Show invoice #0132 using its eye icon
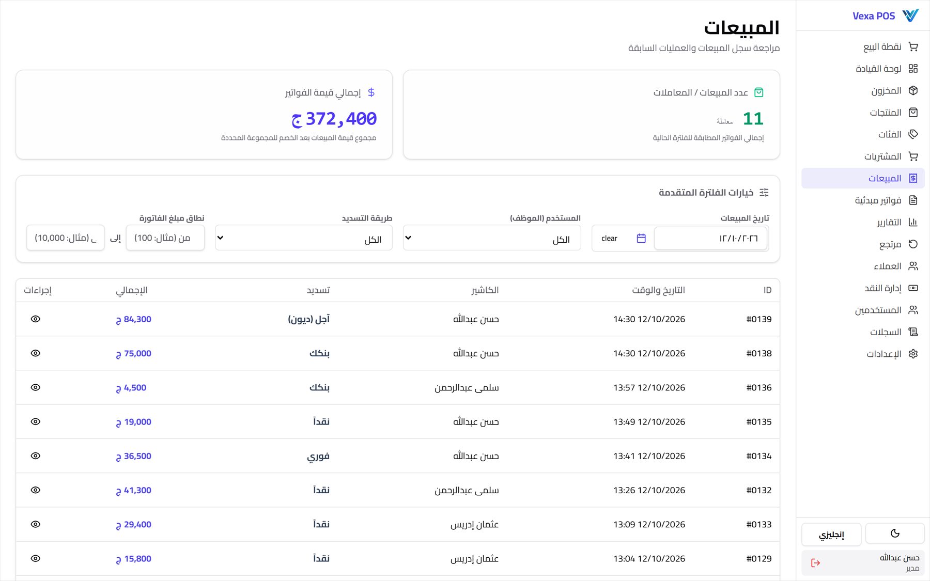 [35, 490]
